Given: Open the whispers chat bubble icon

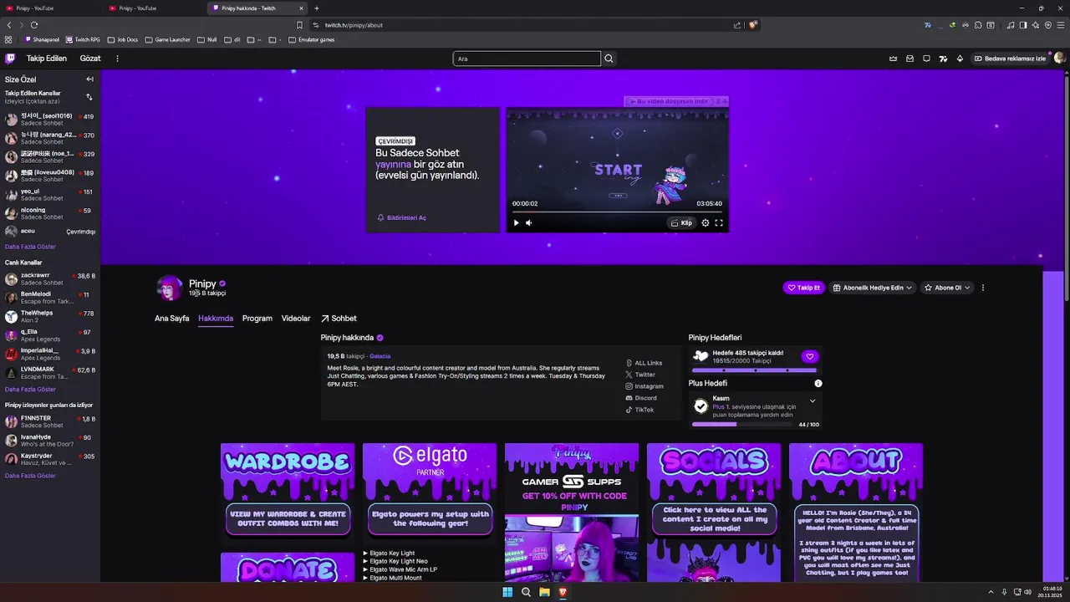Looking at the screenshot, I should coord(926,59).
